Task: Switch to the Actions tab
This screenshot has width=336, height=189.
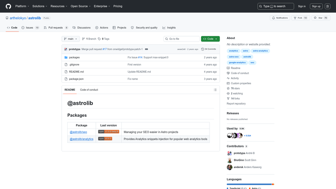Action: point(102,28)
